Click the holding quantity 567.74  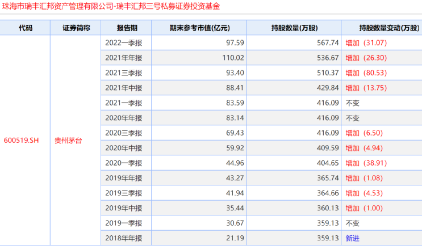[x=328, y=43]
